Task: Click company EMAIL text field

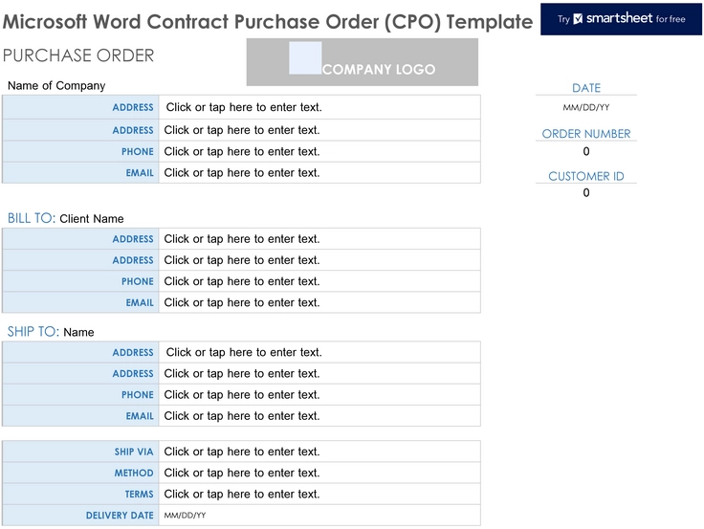Action: [319, 173]
